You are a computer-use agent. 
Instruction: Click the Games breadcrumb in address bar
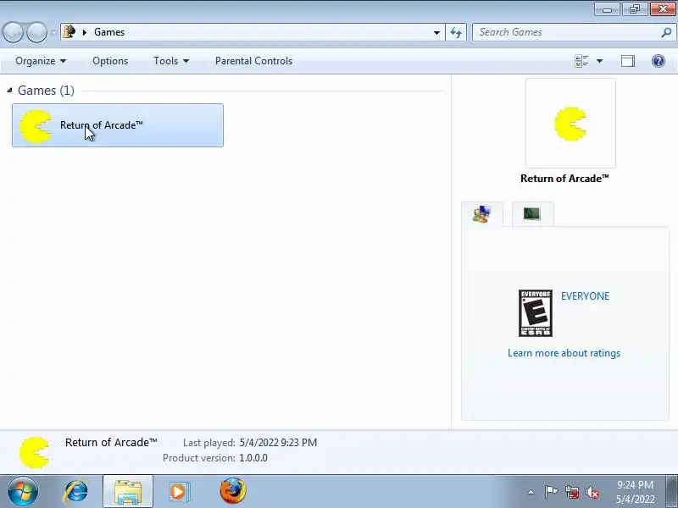coord(109,32)
